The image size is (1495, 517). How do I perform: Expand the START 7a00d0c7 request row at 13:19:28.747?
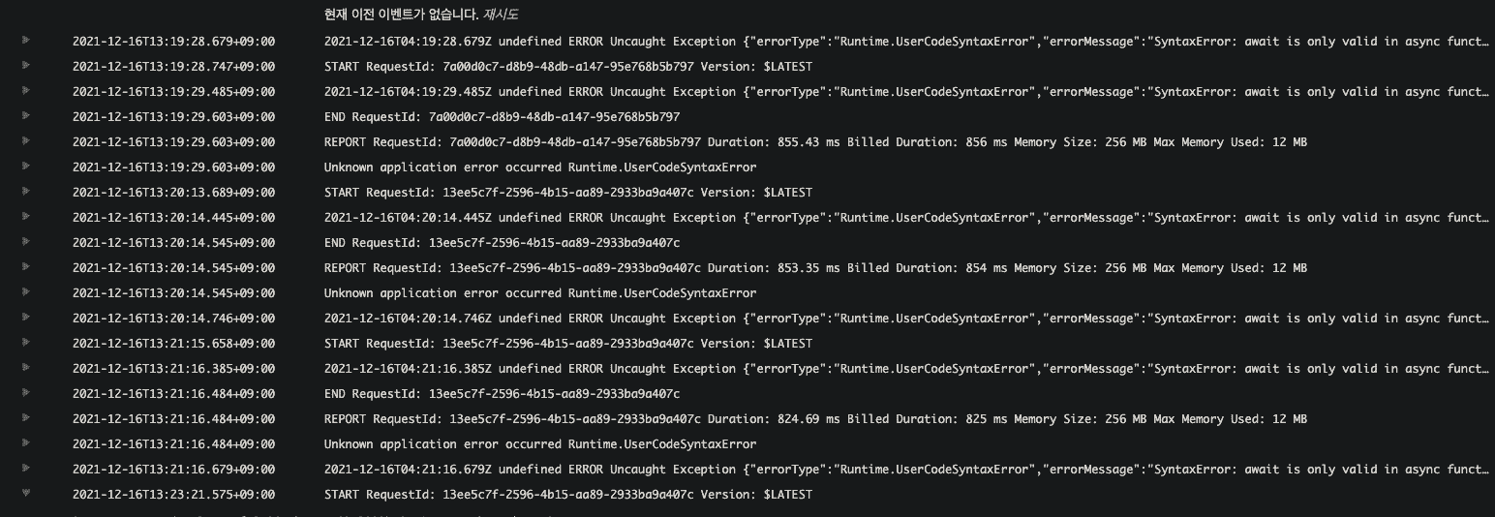click(25, 66)
